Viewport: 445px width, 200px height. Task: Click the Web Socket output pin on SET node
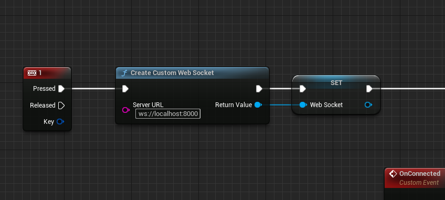tap(368, 105)
